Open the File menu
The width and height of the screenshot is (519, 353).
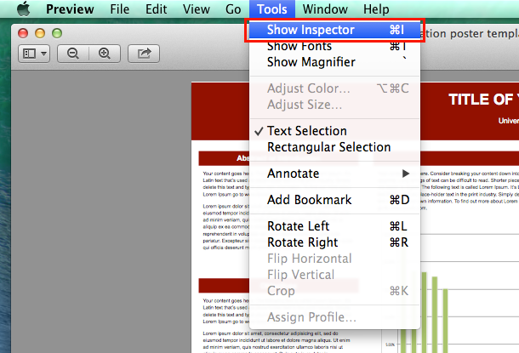click(x=119, y=9)
